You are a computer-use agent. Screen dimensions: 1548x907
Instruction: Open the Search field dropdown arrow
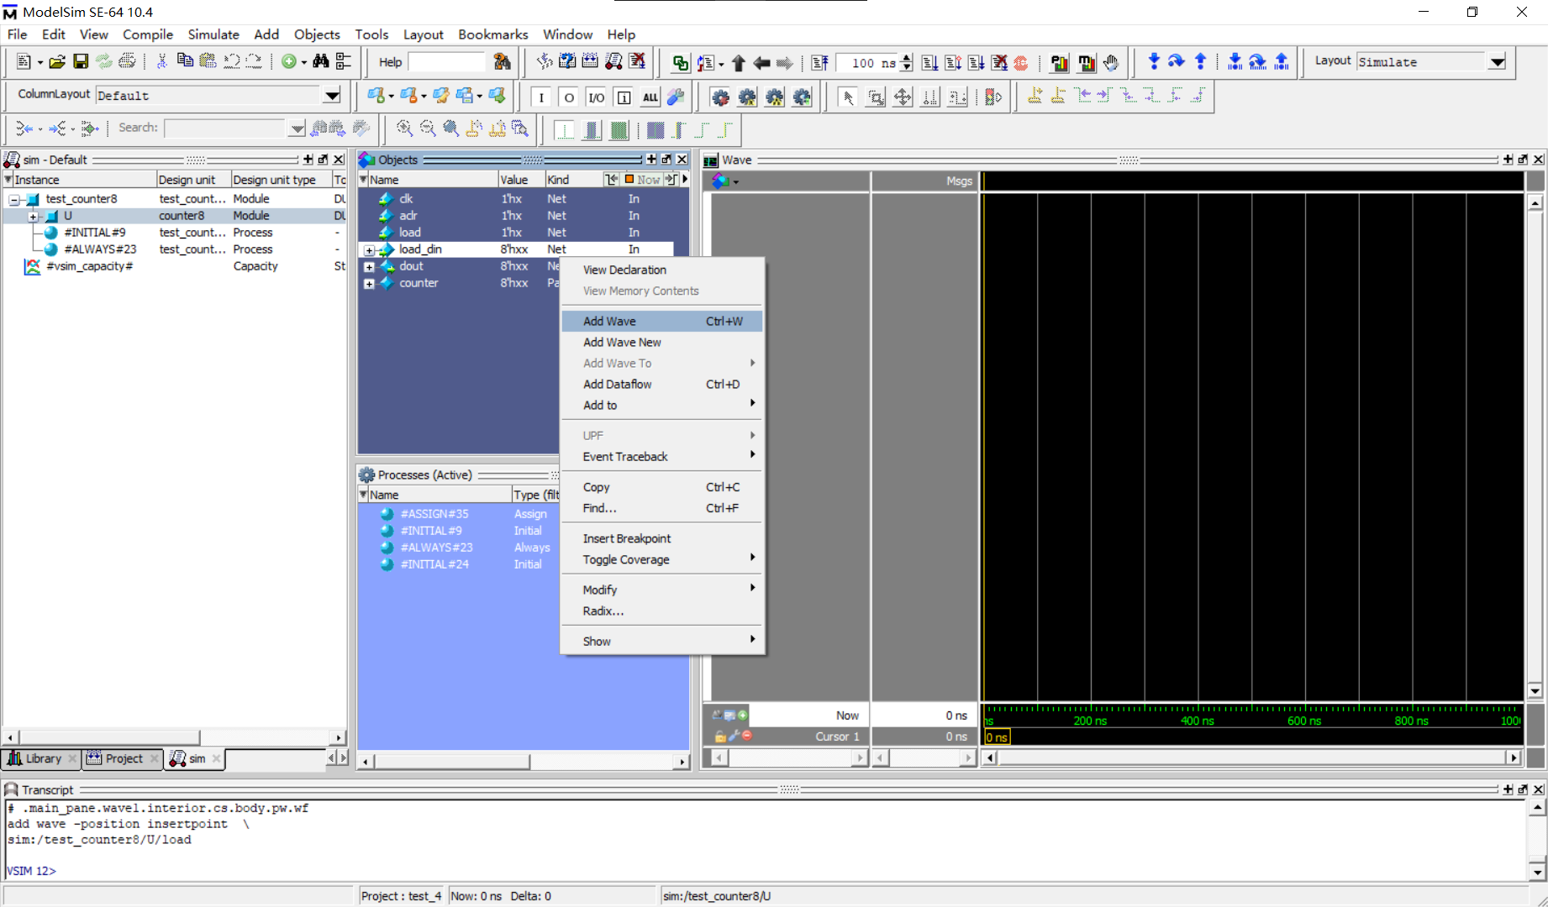pyautogui.click(x=297, y=128)
